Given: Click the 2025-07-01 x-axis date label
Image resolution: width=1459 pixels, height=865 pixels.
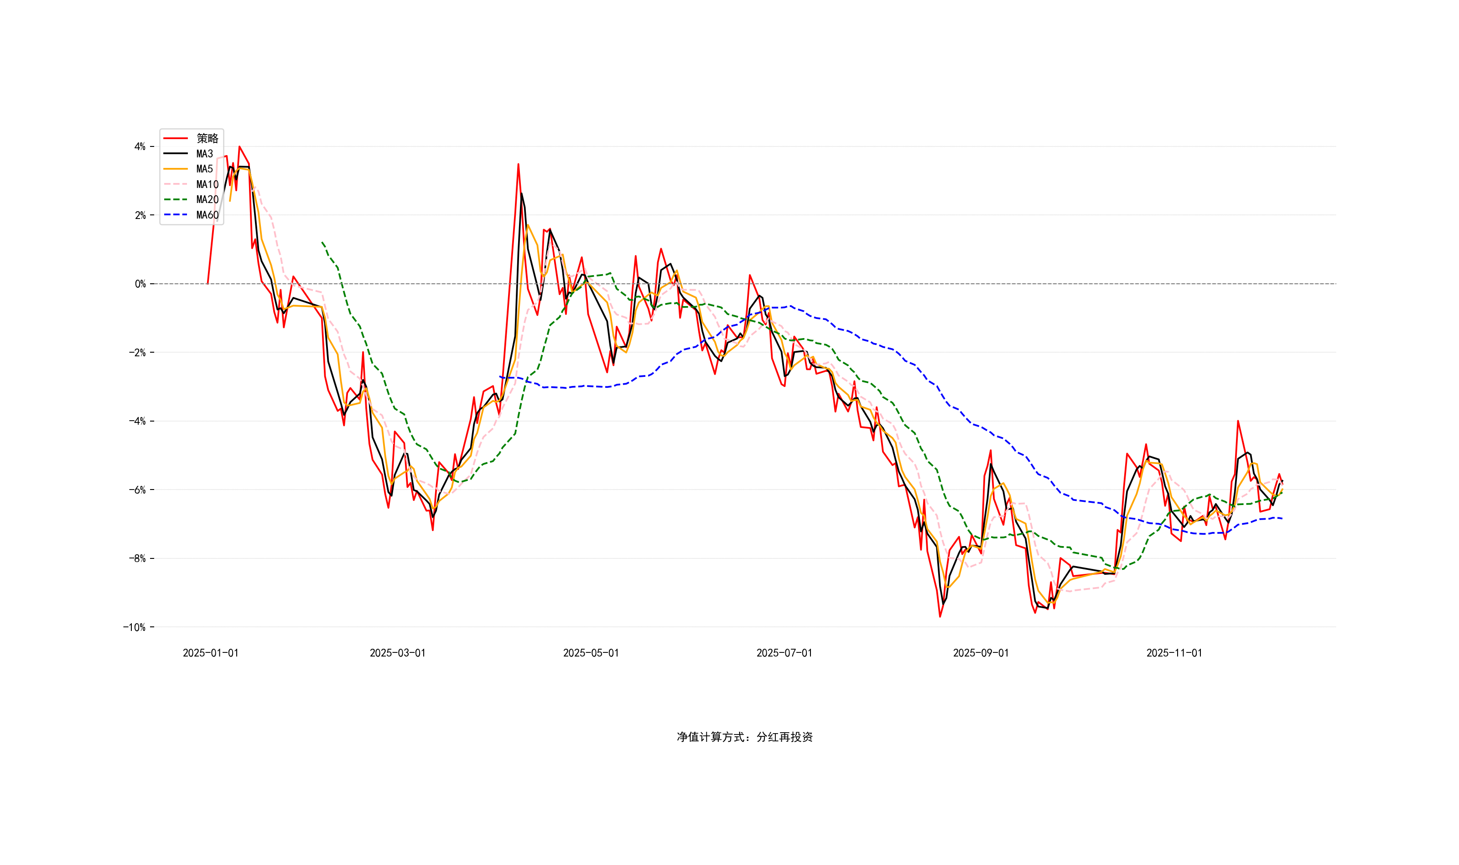Looking at the screenshot, I should pos(784,653).
